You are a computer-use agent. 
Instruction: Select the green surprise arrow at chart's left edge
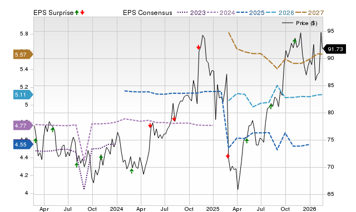pyautogui.click(x=36, y=140)
